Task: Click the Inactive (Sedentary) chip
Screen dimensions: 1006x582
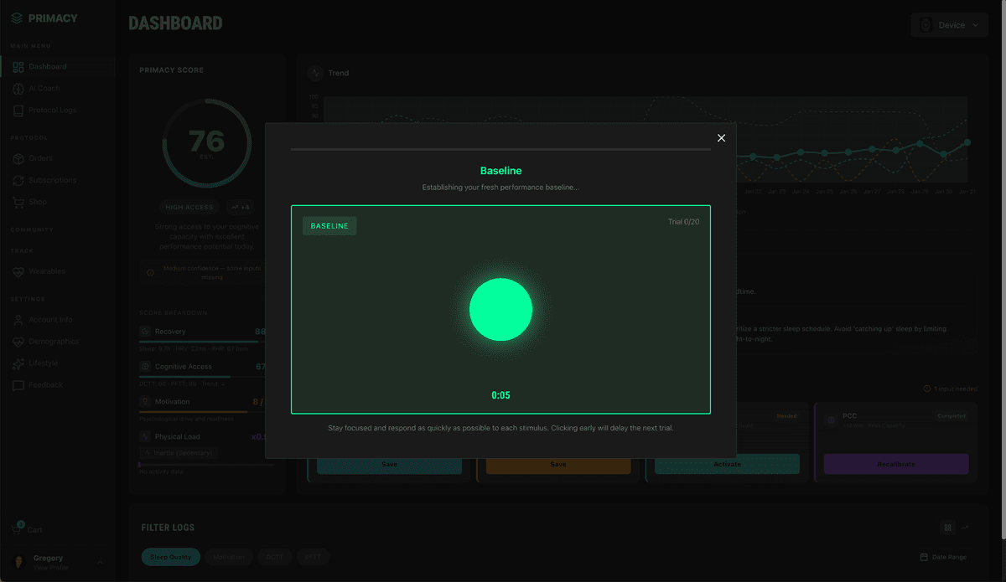Action: click(179, 453)
